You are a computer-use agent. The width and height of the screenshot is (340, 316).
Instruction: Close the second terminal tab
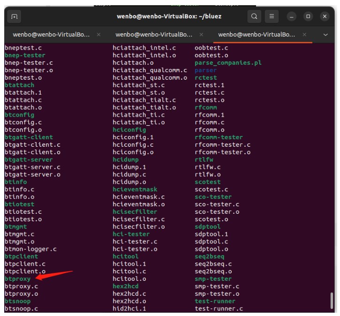click(x=201, y=35)
